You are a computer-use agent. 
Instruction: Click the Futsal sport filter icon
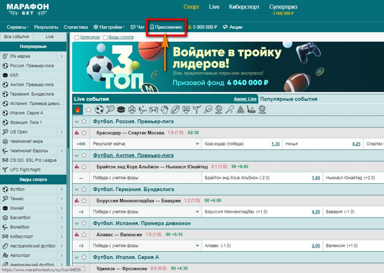click(262, 109)
